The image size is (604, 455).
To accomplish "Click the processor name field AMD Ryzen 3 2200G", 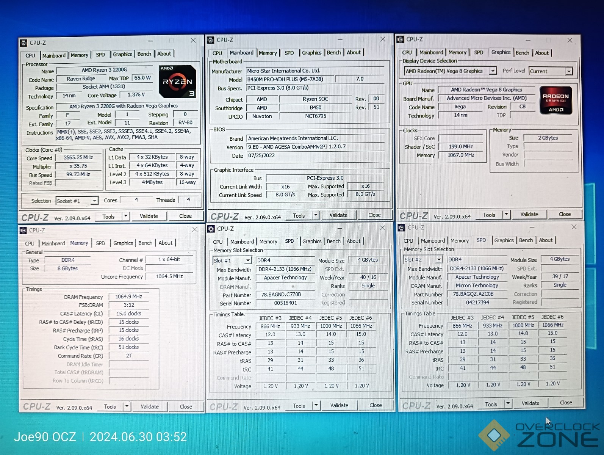I will pyautogui.click(x=104, y=70).
